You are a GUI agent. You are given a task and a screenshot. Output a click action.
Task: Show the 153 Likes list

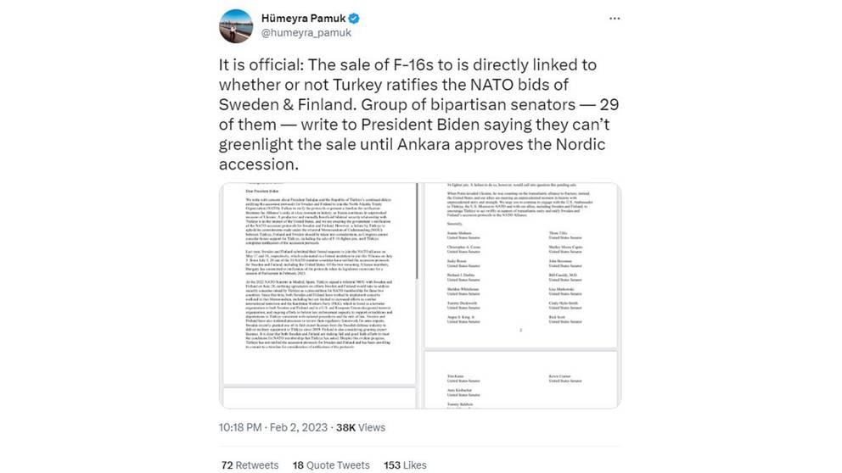[405, 465]
